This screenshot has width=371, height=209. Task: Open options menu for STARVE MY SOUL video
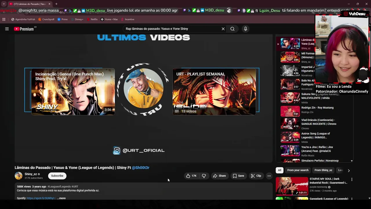(352, 180)
